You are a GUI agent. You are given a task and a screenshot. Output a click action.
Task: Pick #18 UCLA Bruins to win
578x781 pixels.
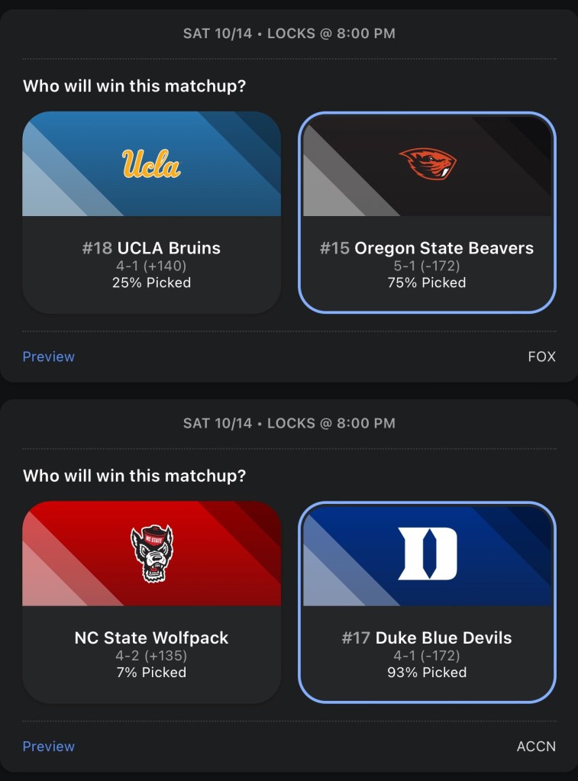click(151, 248)
